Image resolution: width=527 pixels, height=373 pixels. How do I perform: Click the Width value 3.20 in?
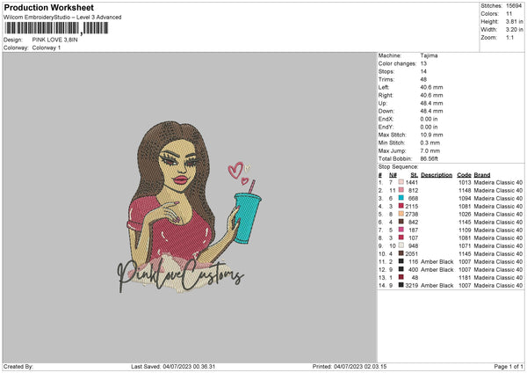(514, 30)
